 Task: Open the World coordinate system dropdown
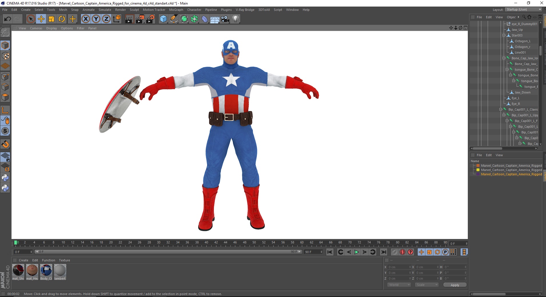pyautogui.click(x=399, y=285)
